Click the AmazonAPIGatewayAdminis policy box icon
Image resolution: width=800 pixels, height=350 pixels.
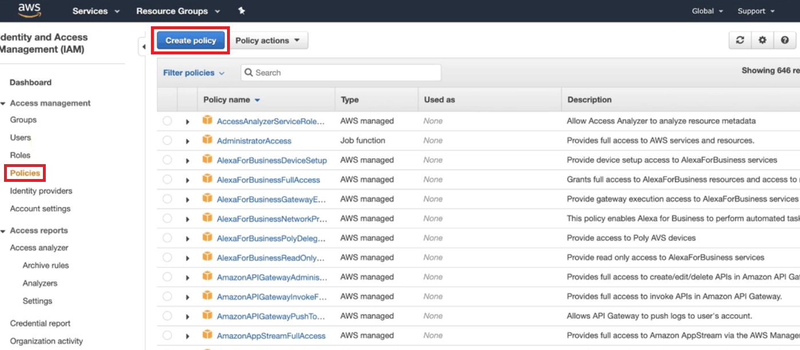(x=207, y=276)
